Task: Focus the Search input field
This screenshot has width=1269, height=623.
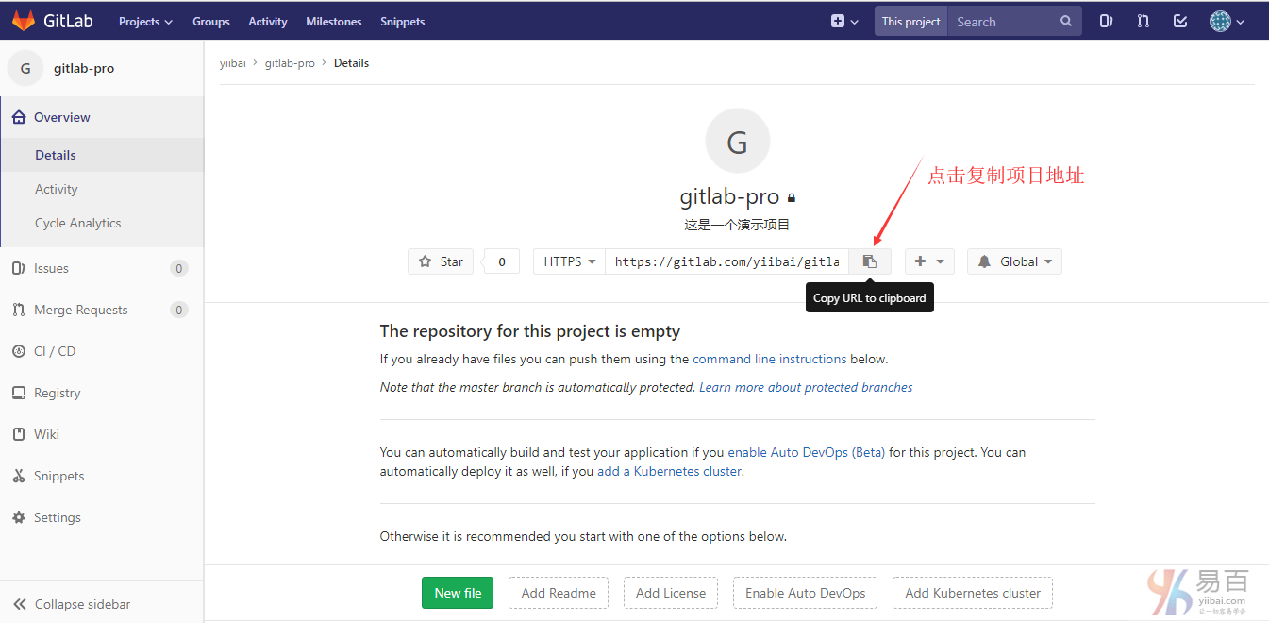Action: 1005,22
